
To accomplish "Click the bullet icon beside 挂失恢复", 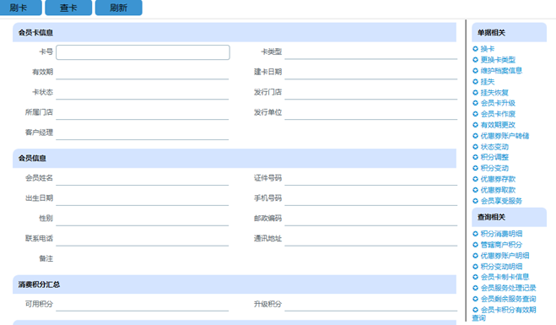I will [x=476, y=93].
